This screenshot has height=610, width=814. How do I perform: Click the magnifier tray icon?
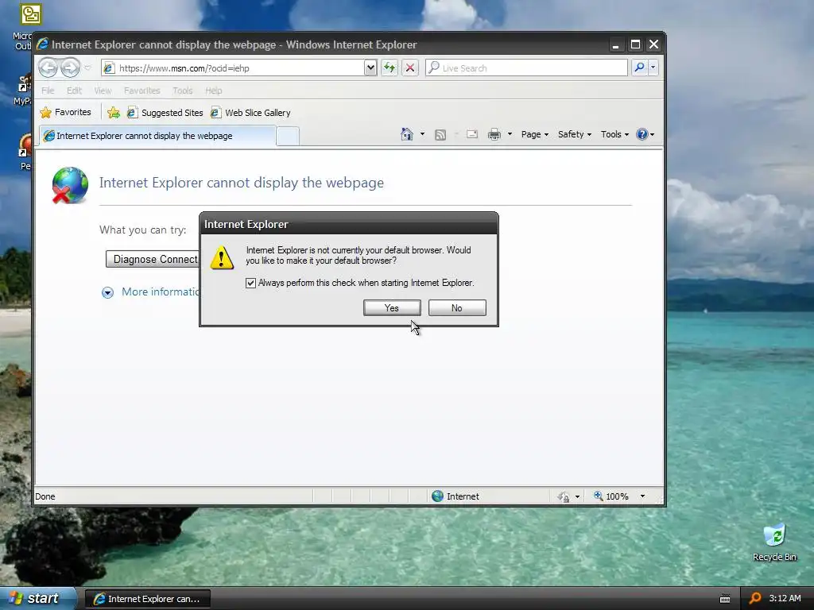pyautogui.click(x=755, y=598)
